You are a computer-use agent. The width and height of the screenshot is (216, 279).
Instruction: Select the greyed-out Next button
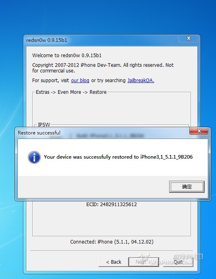pyautogui.click(x=144, y=262)
